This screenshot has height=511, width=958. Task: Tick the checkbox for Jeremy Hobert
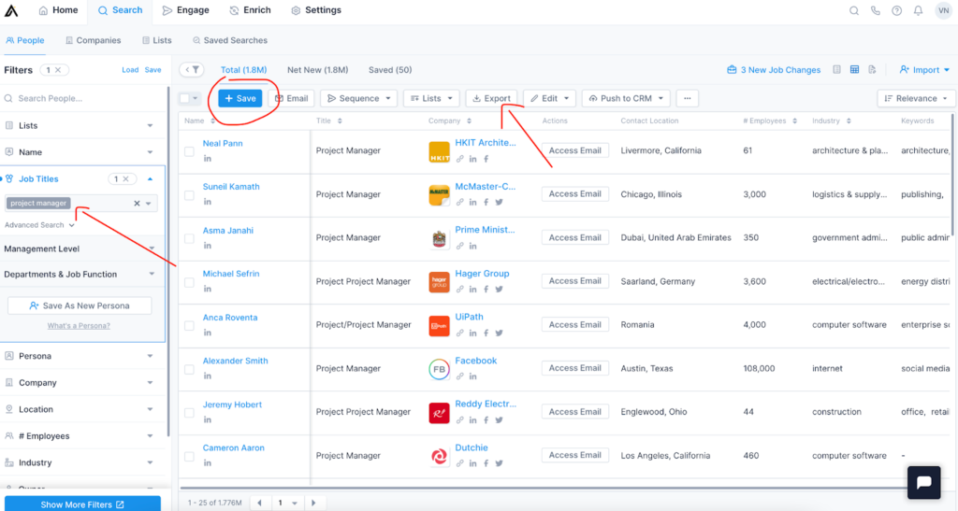[189, 413]
